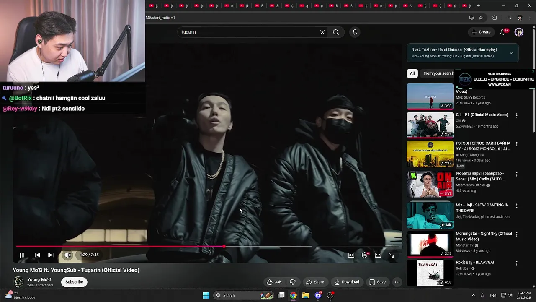Open a new Chrome tab
536x302 pixels.
(479, 6)
